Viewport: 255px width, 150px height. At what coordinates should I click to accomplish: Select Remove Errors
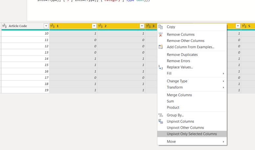click(192, 61)
